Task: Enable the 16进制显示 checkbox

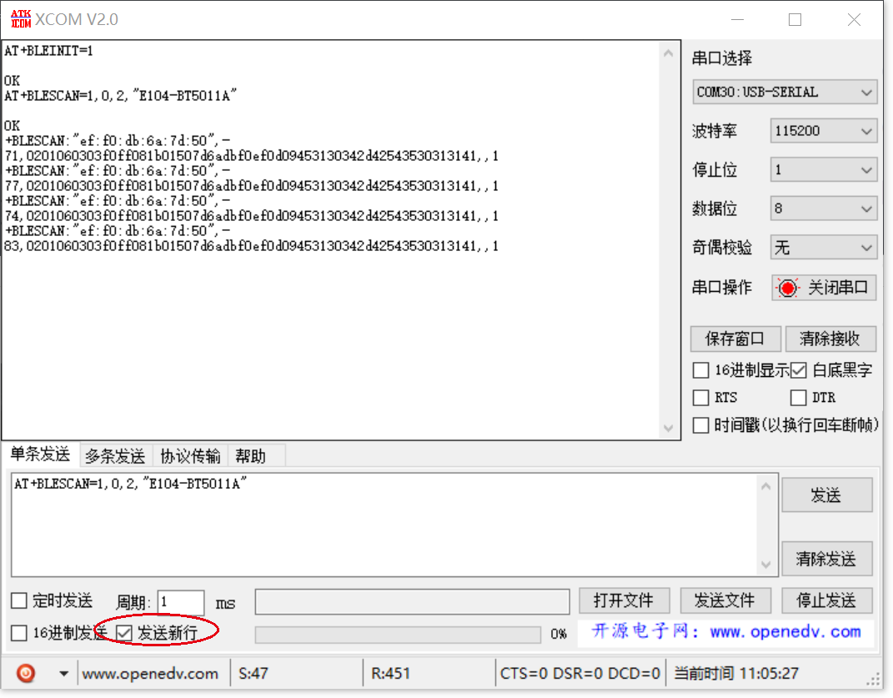Action: pos(700,370)
